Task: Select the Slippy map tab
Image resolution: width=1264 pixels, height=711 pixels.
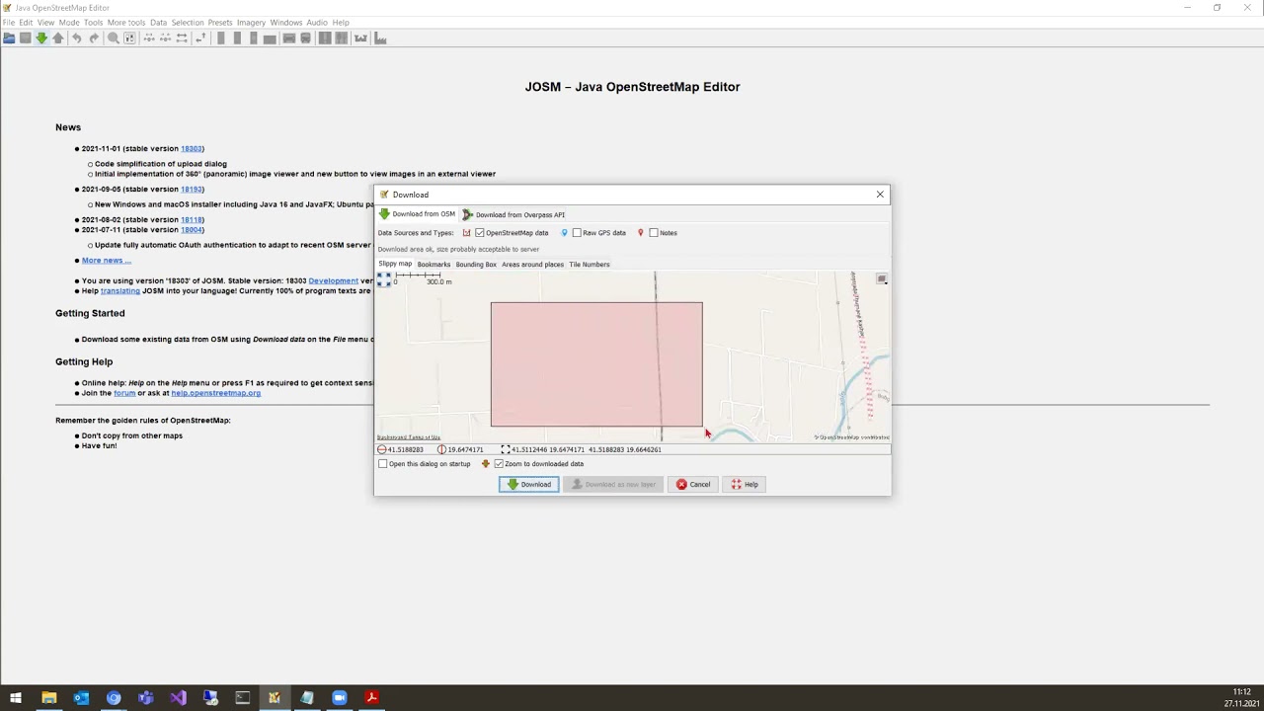Action: pyautogui.click(x=395, y=264)
